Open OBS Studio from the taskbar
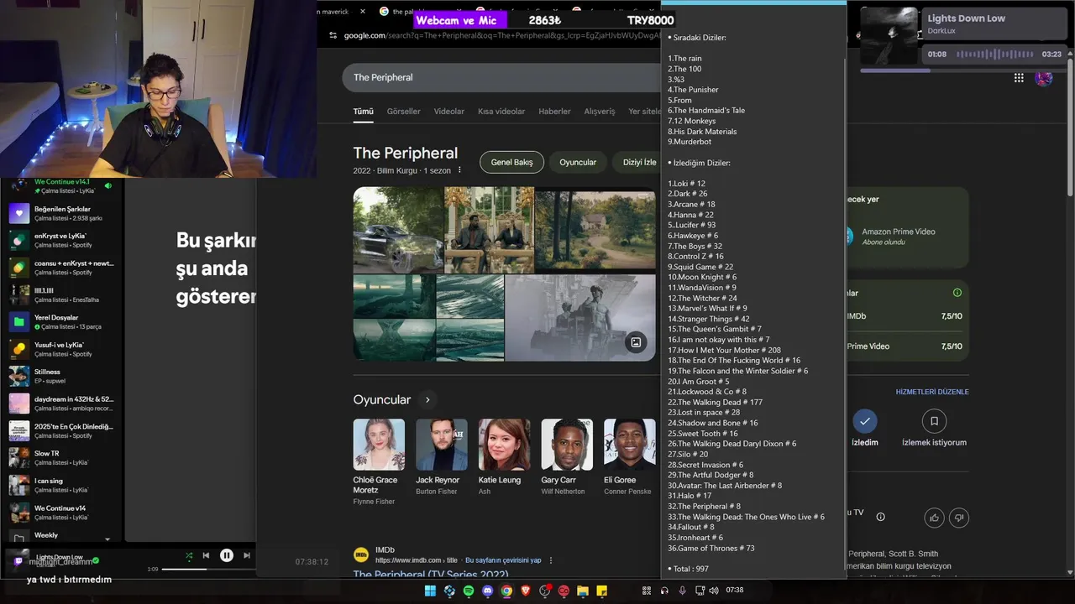The height and width of the screenshot is (604, 1075). 545,591
